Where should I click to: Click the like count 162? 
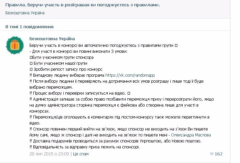pos(218,154)
